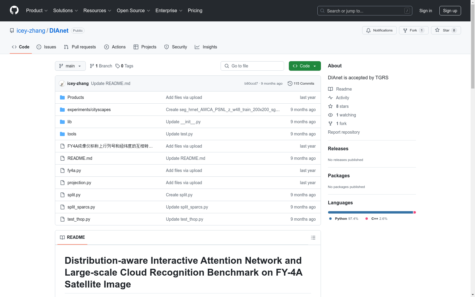Switch to the Issues tab
The image size is (475, 297).
pos(46,47)
